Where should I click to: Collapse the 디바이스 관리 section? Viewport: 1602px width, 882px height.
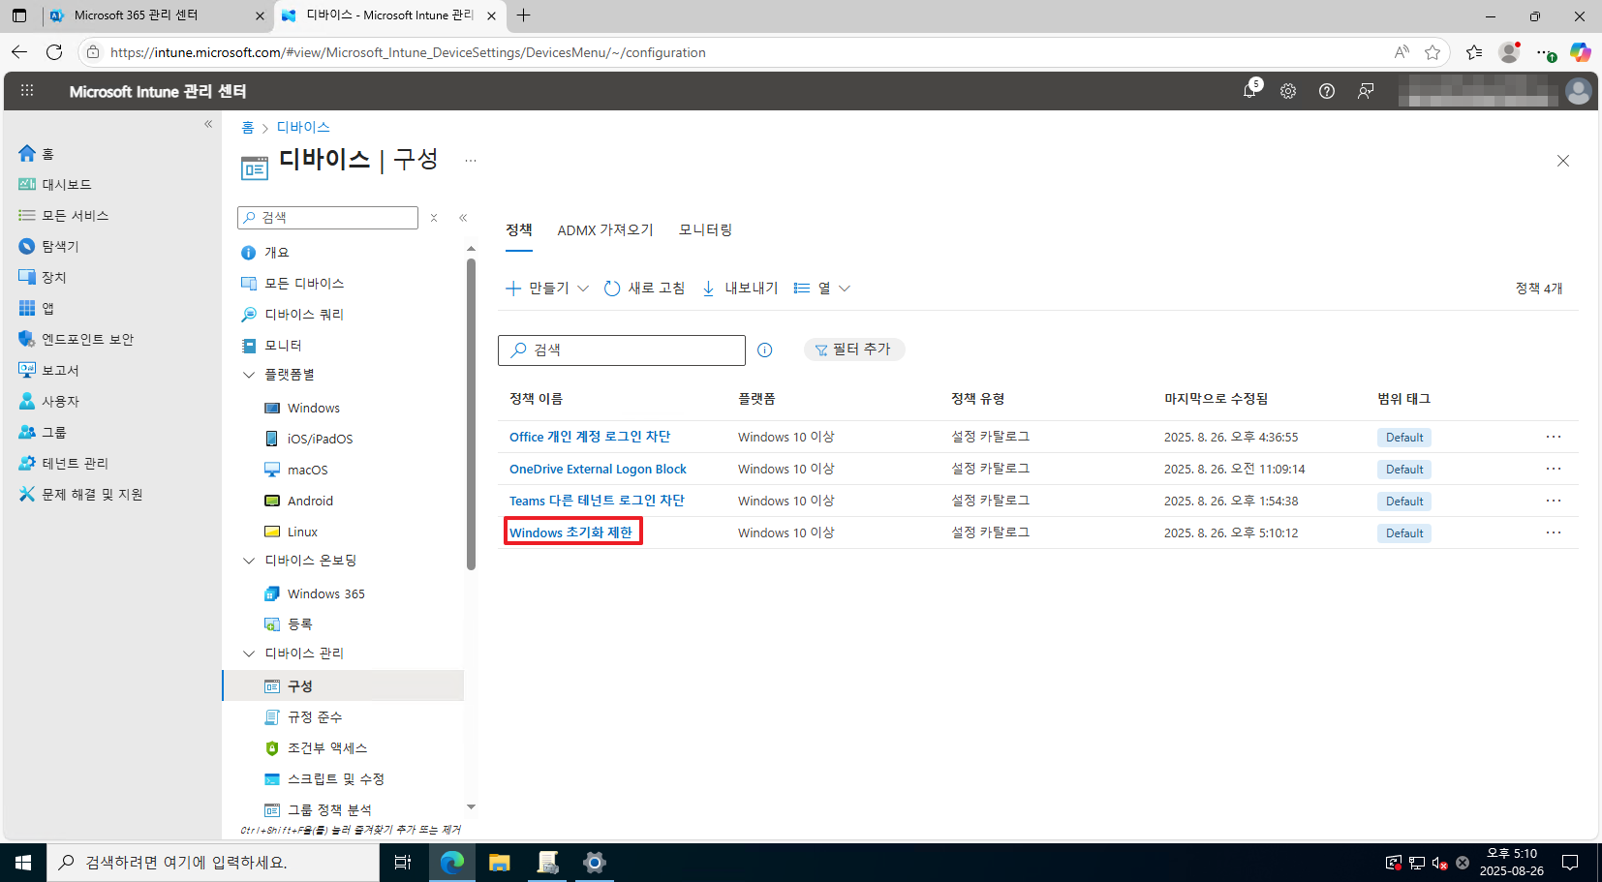coord(249,654)
